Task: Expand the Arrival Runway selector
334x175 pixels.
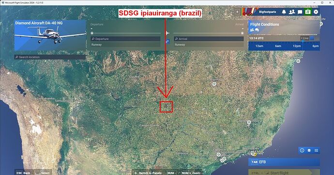Action: 209,45
